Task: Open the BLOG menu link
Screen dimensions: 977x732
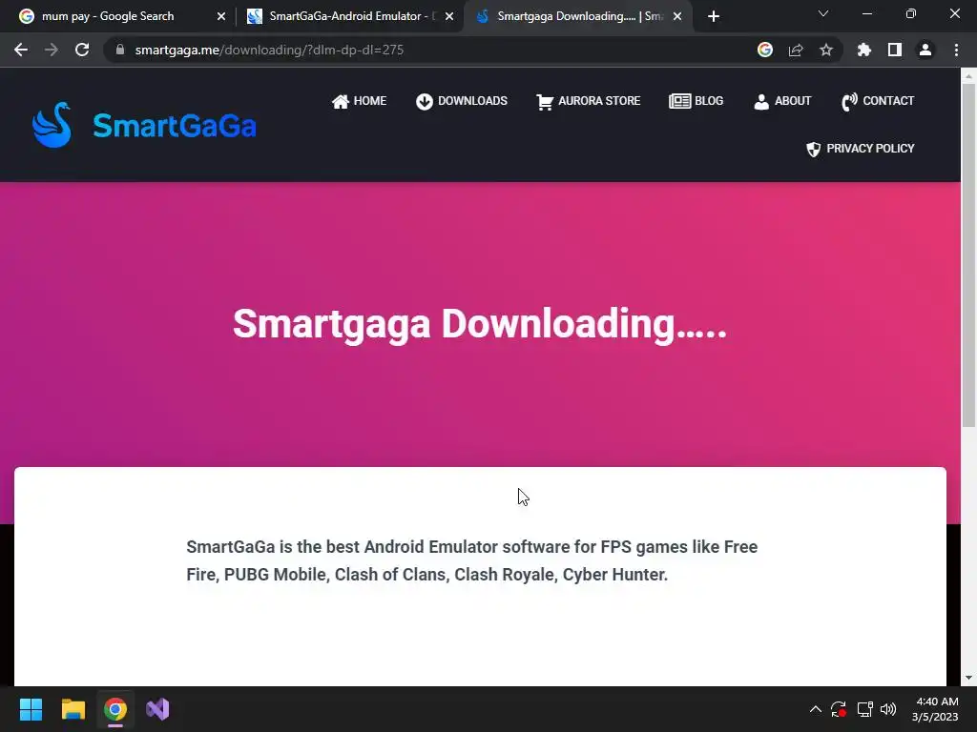Action: (696, 101)
